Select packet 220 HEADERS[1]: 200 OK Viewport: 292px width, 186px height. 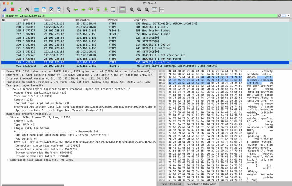145,45
